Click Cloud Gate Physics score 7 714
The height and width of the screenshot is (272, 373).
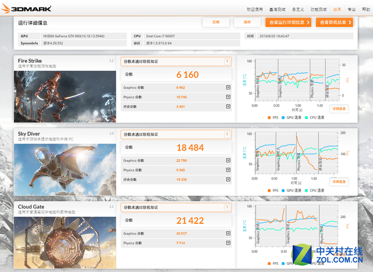[x=181, y=243]
